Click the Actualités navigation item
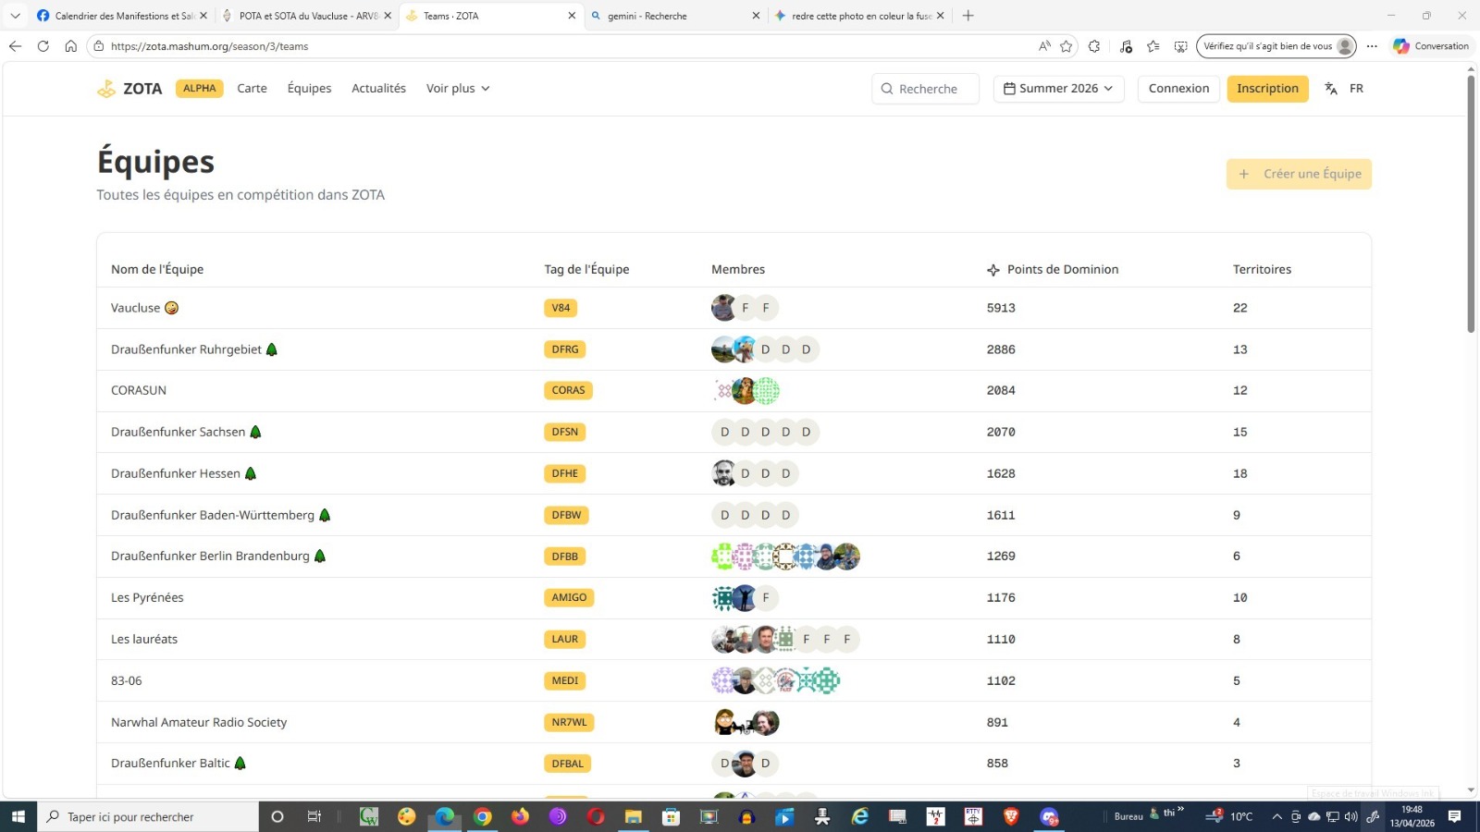The image size is (1480, 832). point(378,89)
